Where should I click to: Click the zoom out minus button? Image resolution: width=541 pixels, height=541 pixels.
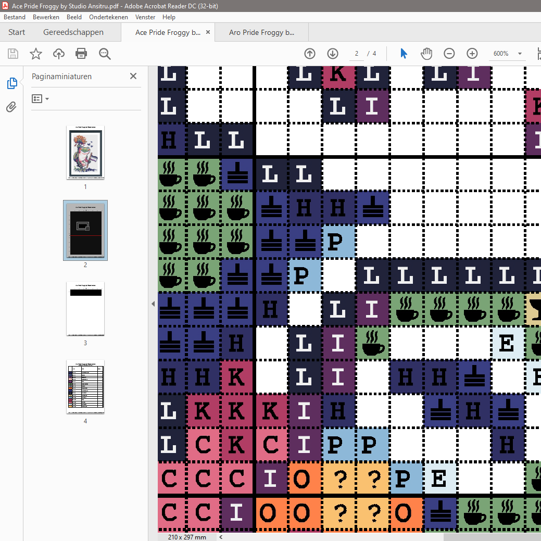(x=449, y=54)
